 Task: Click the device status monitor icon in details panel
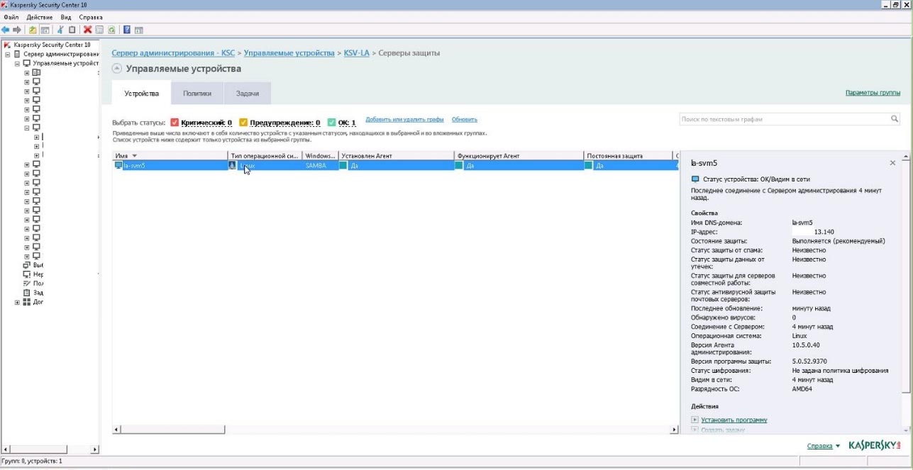click(x=695, y=179)
